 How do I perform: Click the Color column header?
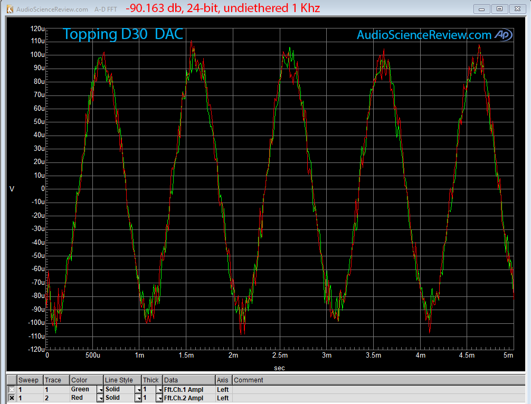click(x=87, y=380)
